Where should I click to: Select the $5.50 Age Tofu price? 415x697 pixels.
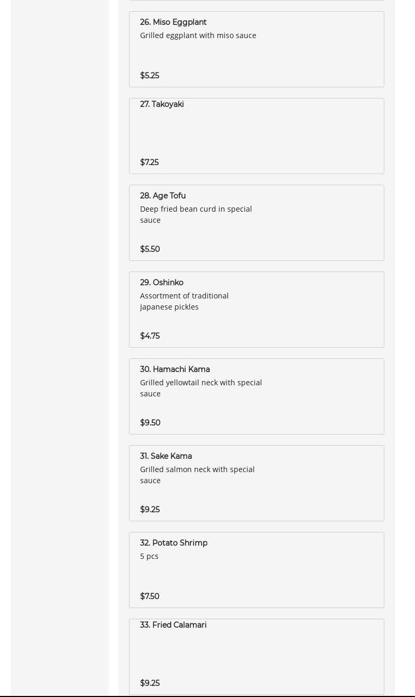pyautogui.click(x=150, y=249)
